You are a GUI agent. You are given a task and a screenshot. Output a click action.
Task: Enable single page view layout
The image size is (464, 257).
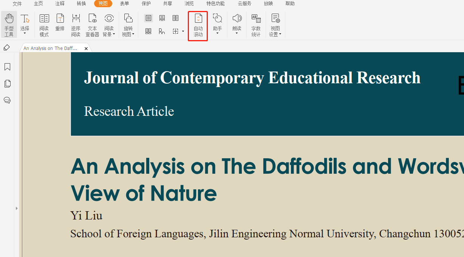[x=148, y=18]
